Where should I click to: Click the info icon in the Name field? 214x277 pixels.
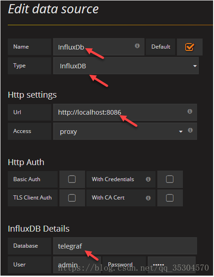tap(137, 46)
